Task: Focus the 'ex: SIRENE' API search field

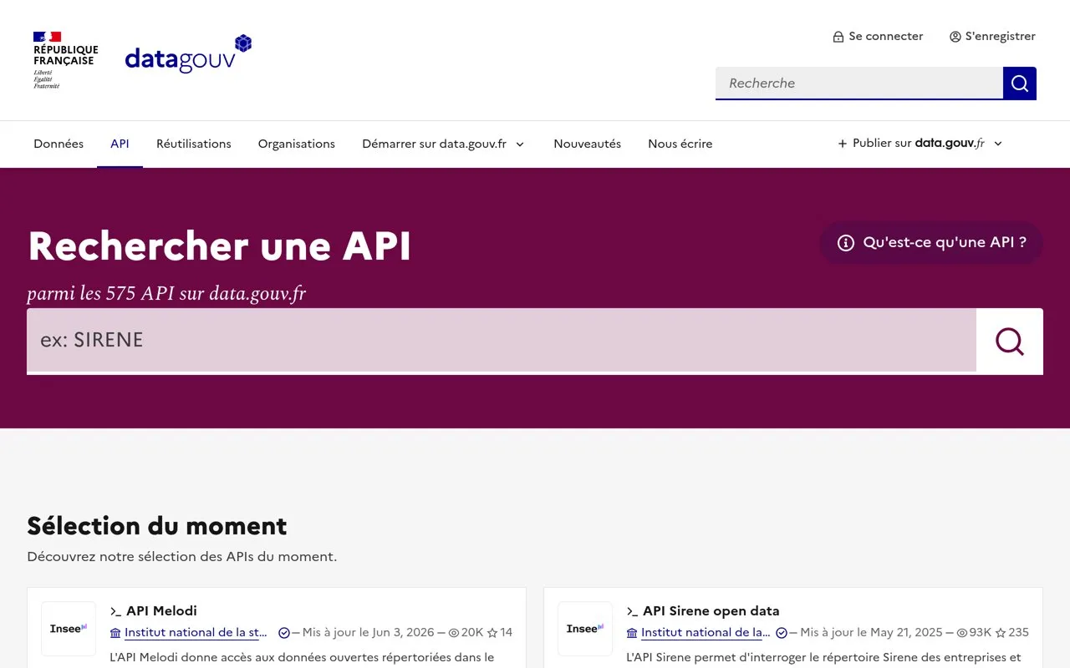Action: point(502,341)
